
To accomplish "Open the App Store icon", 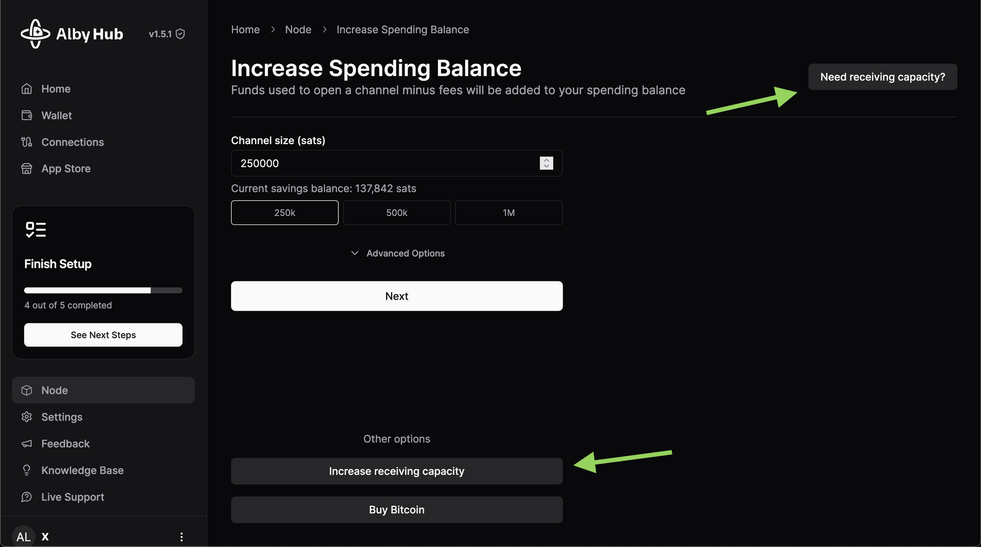I will click(x=27, y=169).
